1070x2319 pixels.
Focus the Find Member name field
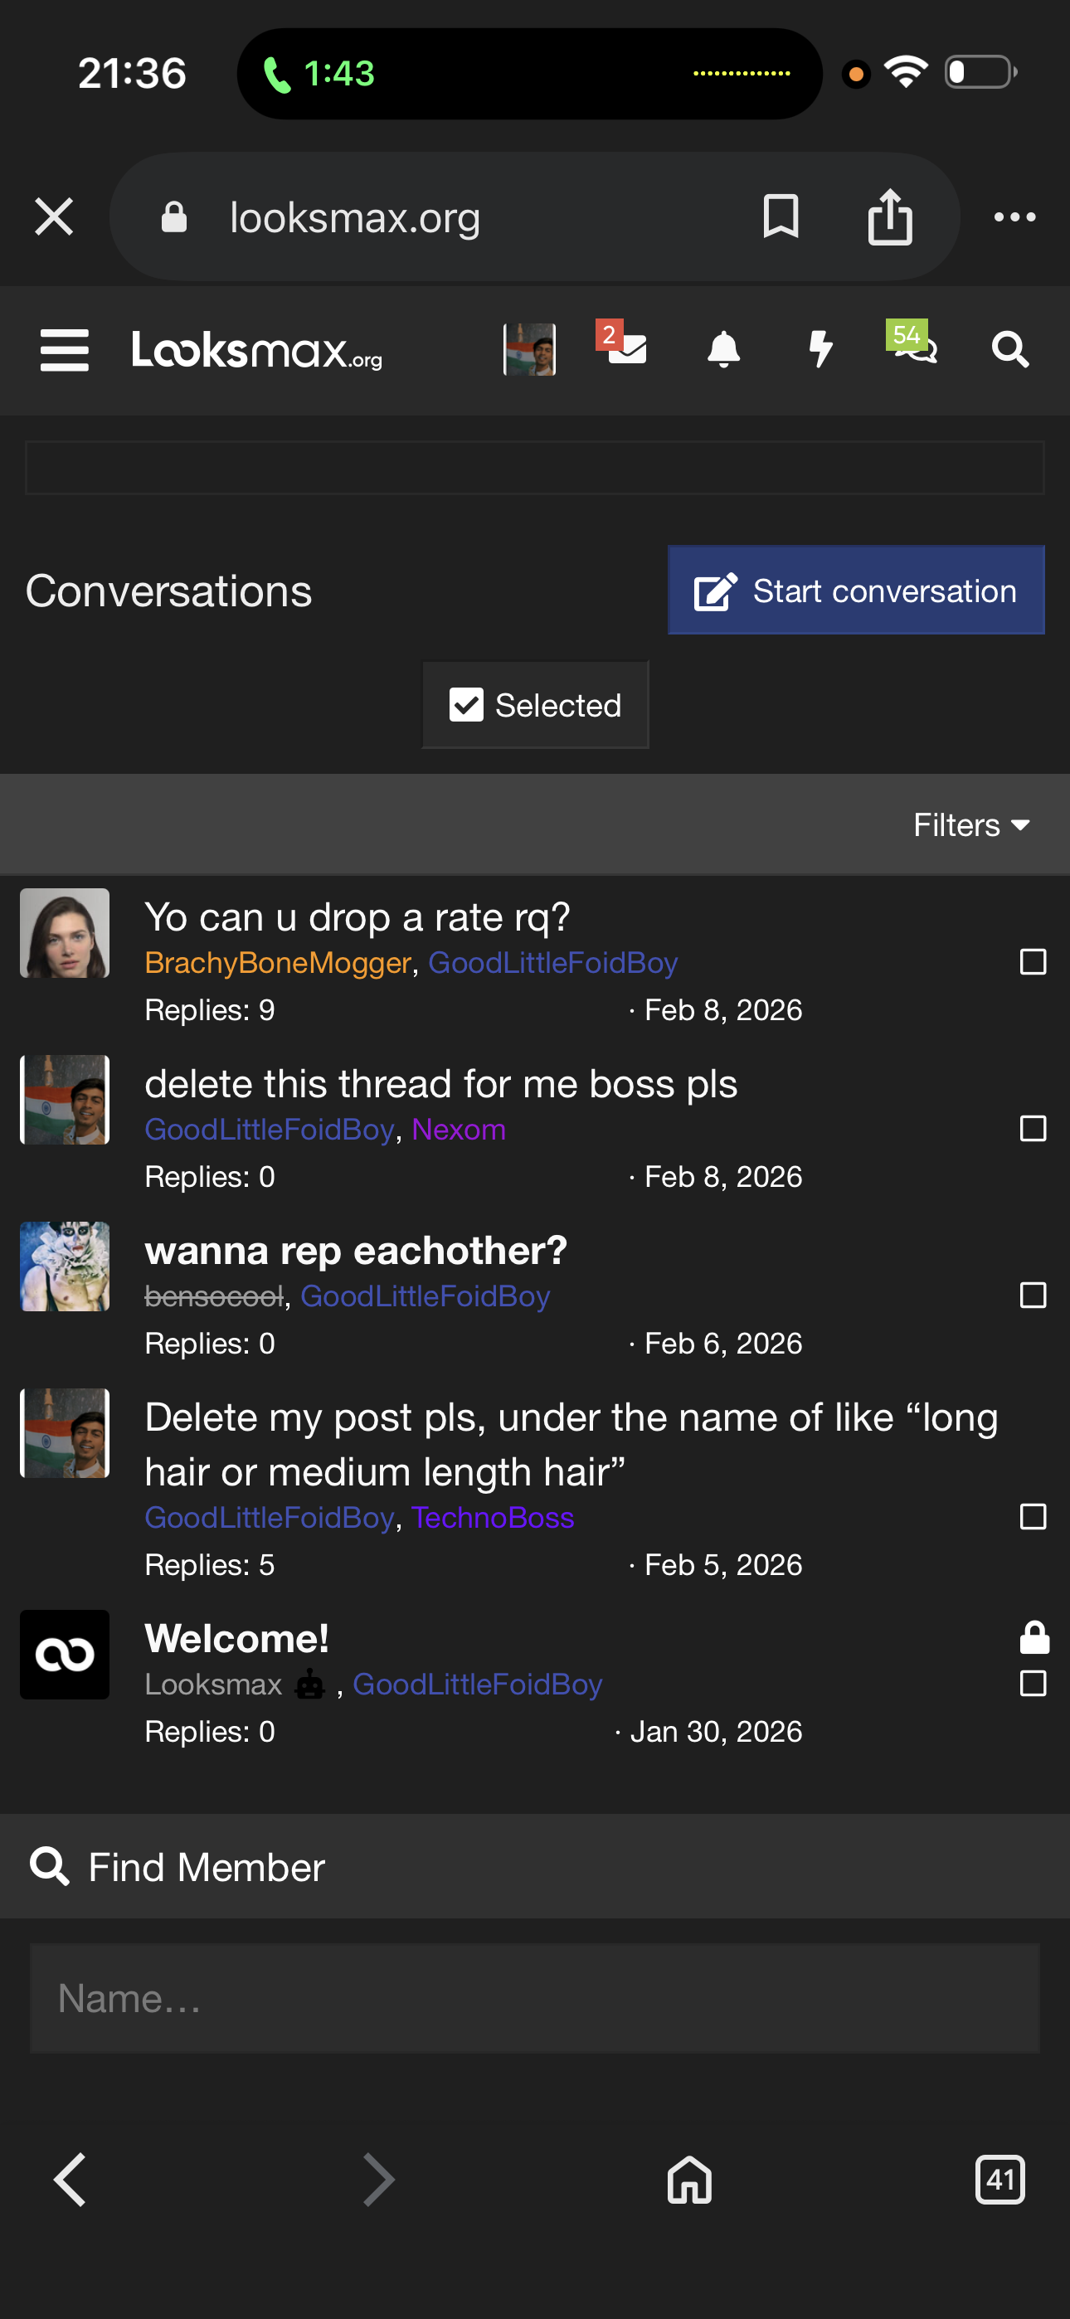(535, 1999)
